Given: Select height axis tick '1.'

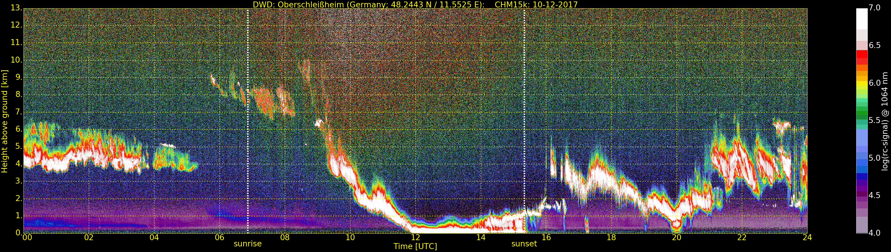Looking at the screenshot, I should click(x=18, y=216).
